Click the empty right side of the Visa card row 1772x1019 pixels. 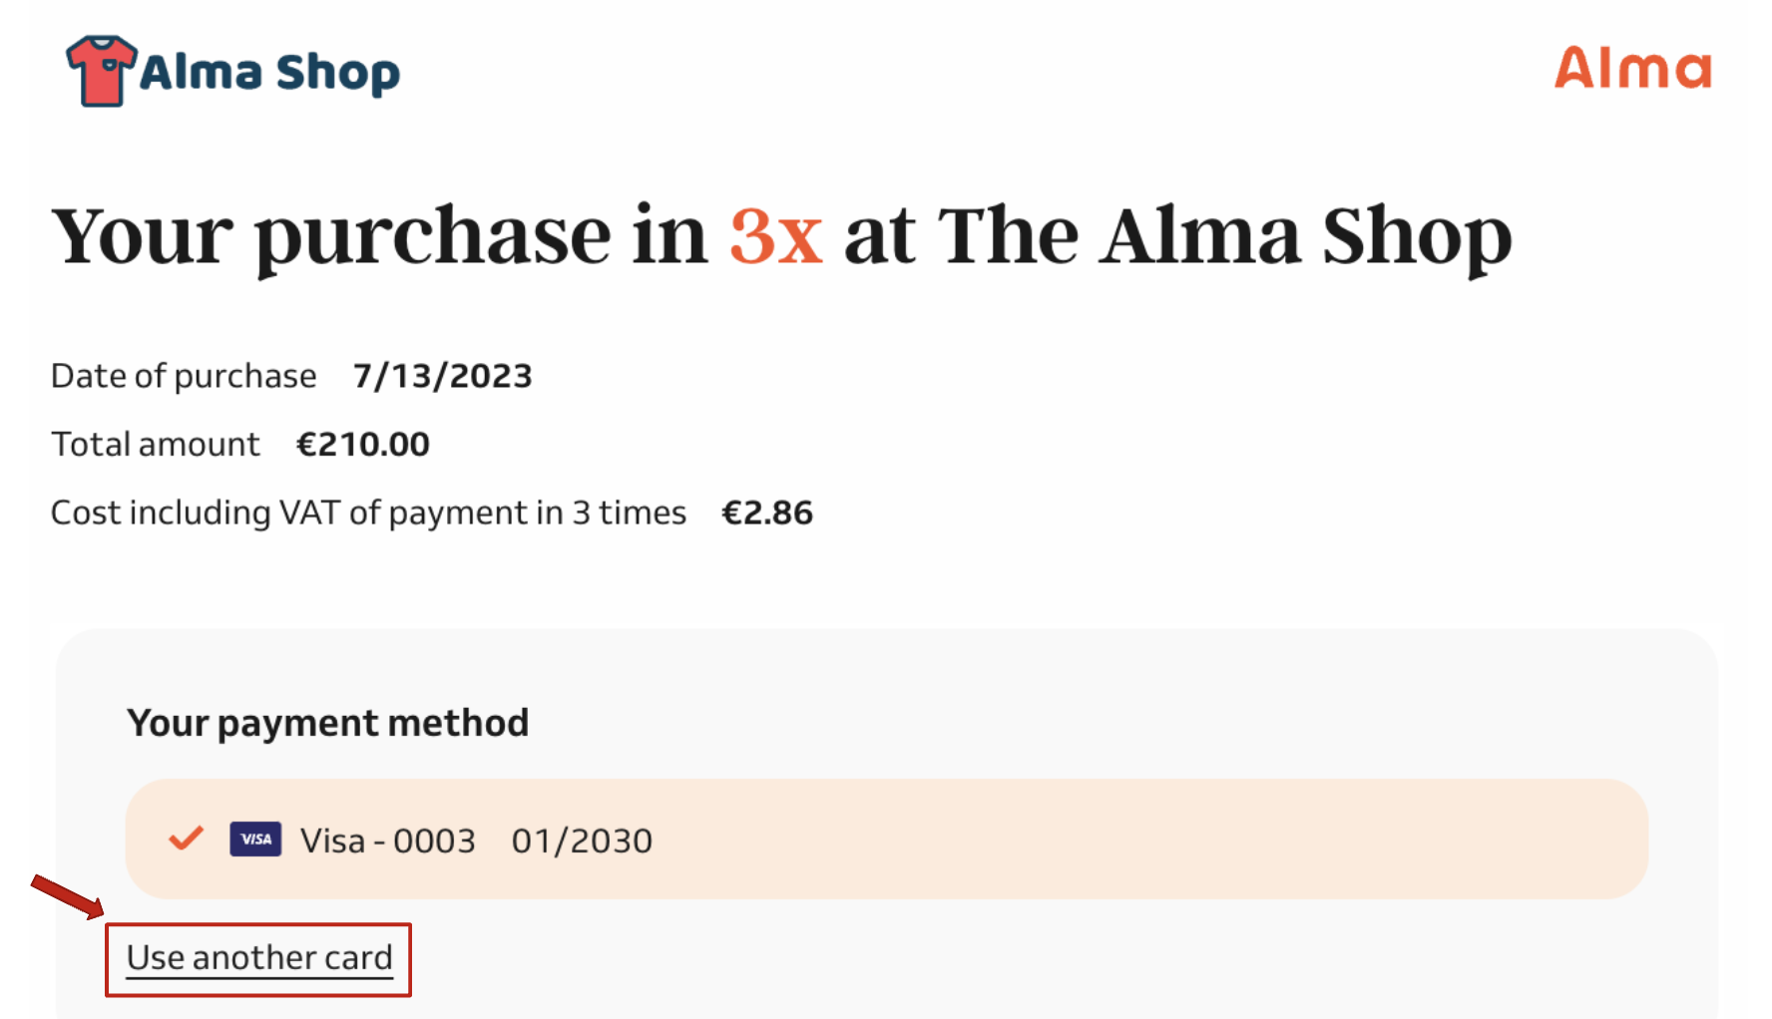point(1197,840)
